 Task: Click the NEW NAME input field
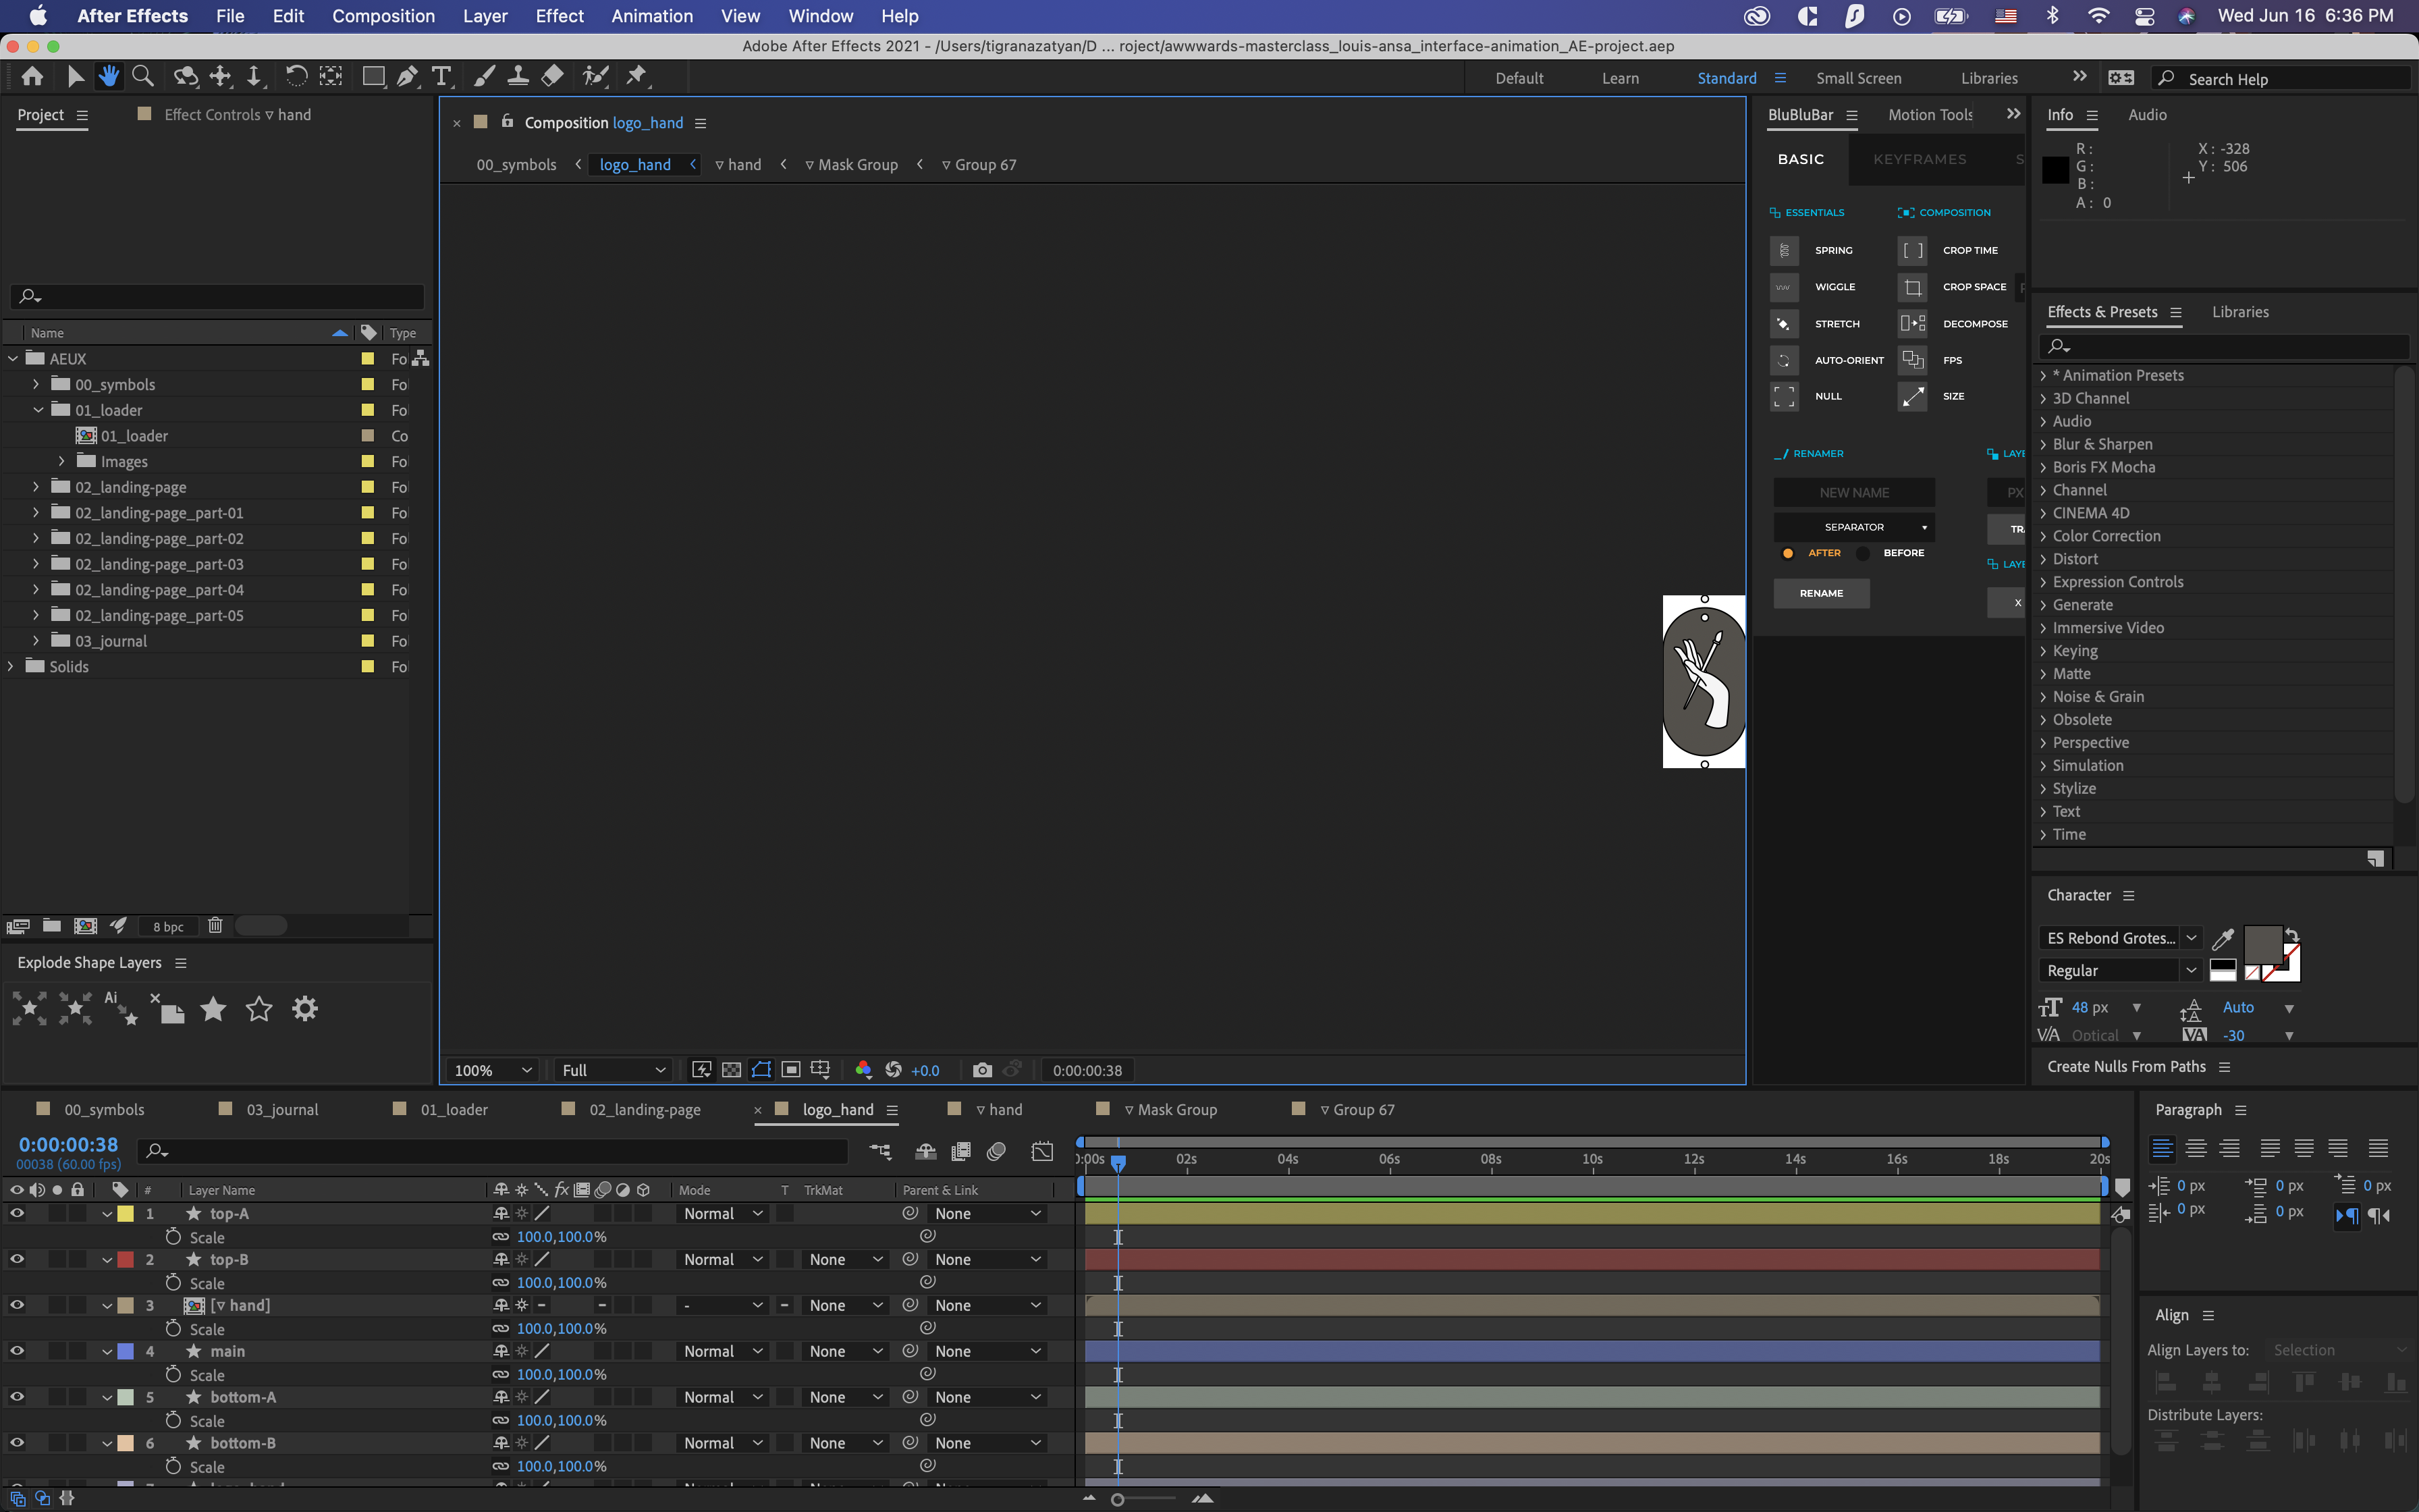[x=1853, y=492]
